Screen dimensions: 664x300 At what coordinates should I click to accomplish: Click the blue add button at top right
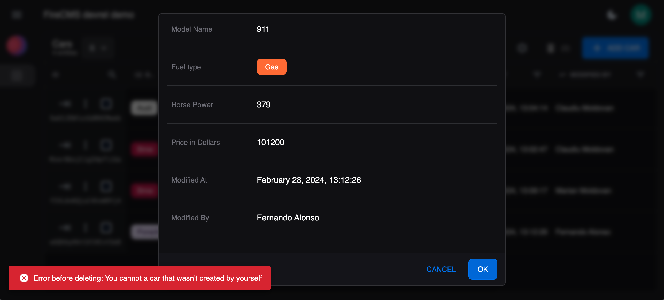(615, 48)
